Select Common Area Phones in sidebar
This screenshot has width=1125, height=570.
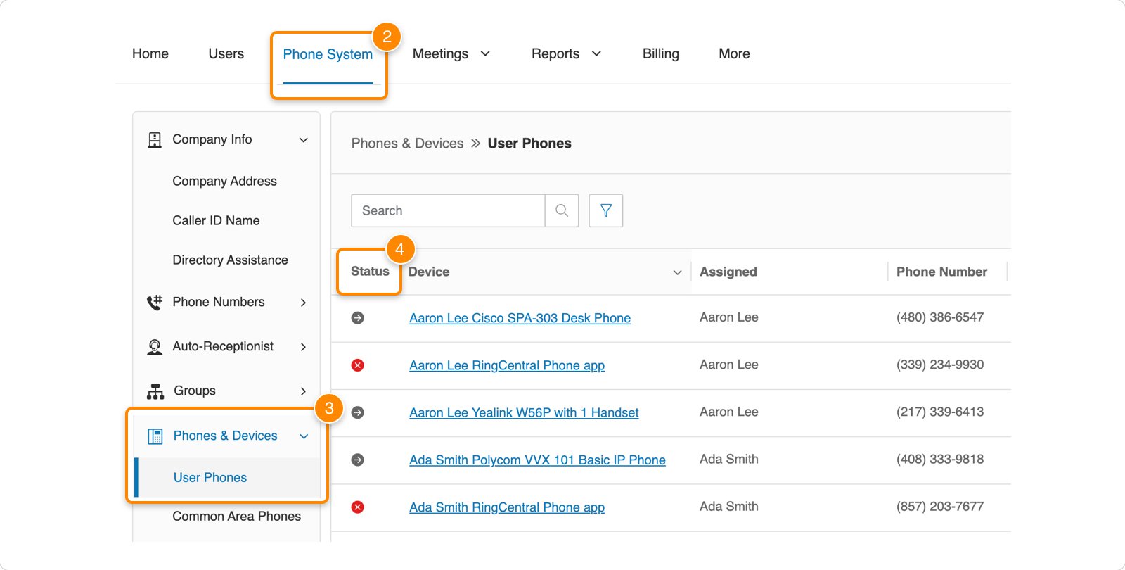click(x=236, y=517)
